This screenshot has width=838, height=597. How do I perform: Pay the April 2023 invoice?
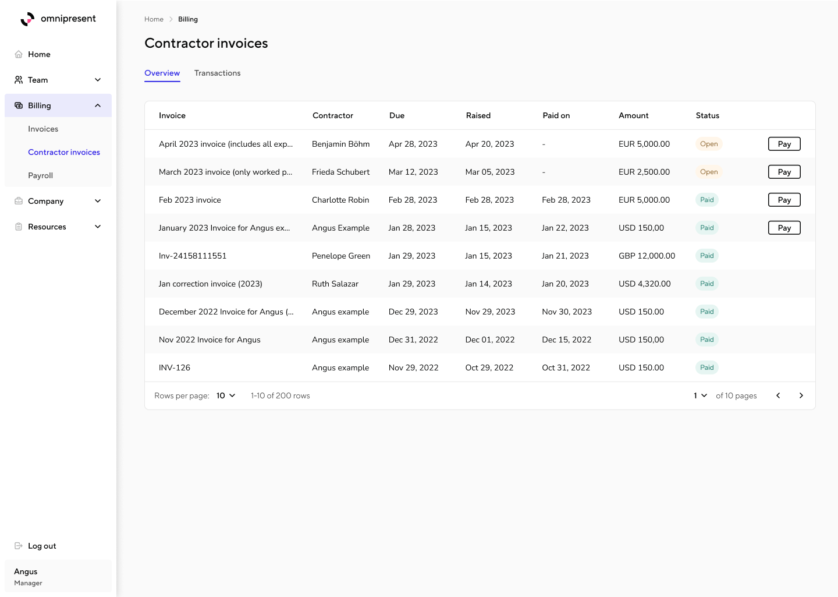784,144
